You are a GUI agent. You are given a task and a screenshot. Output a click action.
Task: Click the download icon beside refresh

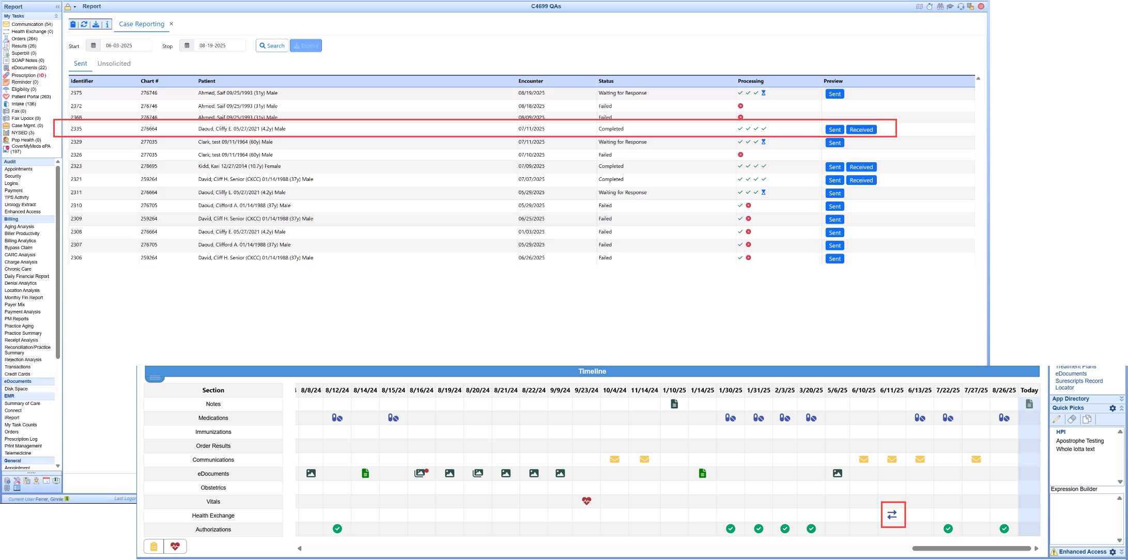click(x=96, y=24)
